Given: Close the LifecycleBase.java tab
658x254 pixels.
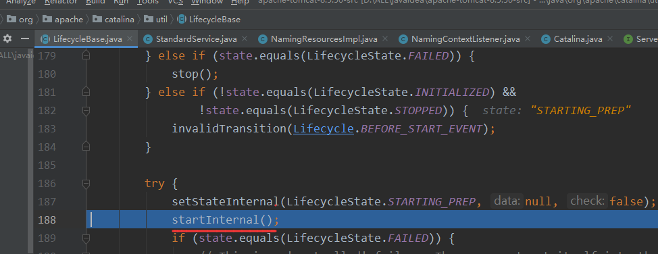Looking at the screenshot, I should (x=130, y=39).
